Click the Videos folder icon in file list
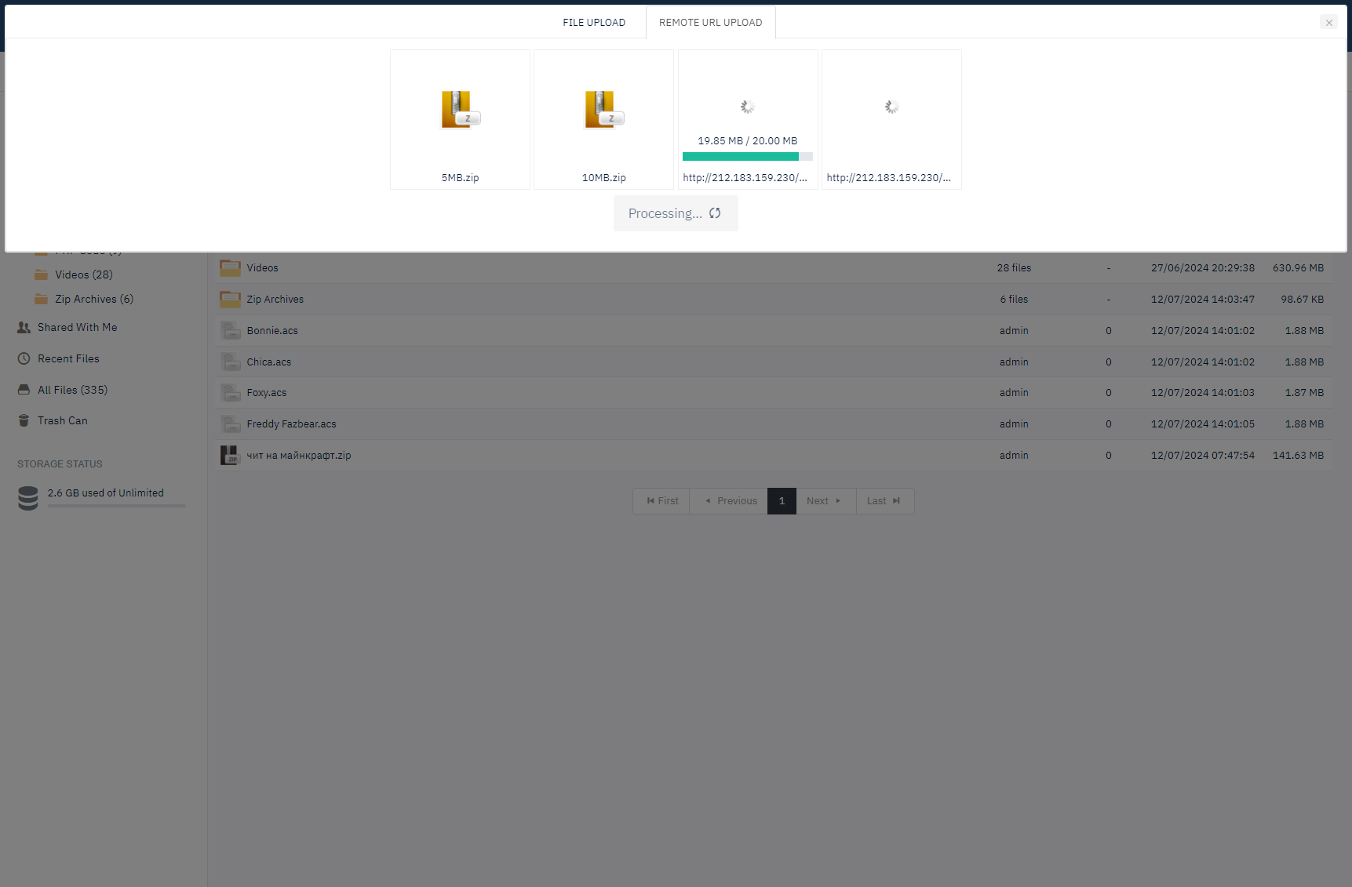1352x887 pixels. pos(230,268)
